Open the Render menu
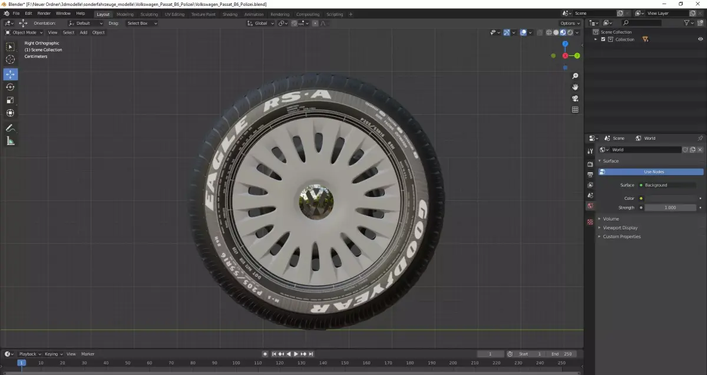This screenshot has width=707, height=375. pos(44,14)
